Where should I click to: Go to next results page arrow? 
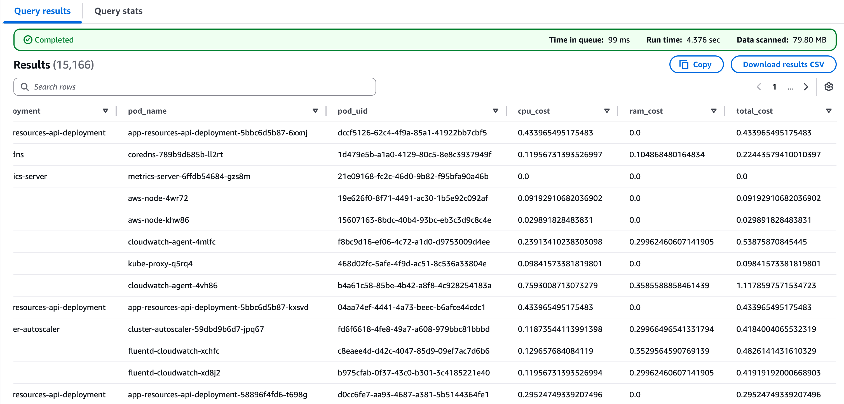point(806,87)
